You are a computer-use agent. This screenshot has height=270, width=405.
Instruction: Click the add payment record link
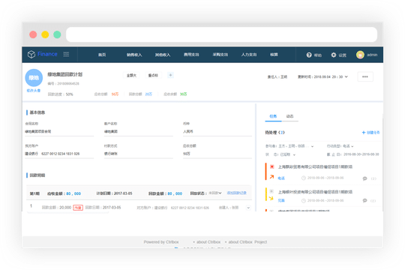pos(236,193)
